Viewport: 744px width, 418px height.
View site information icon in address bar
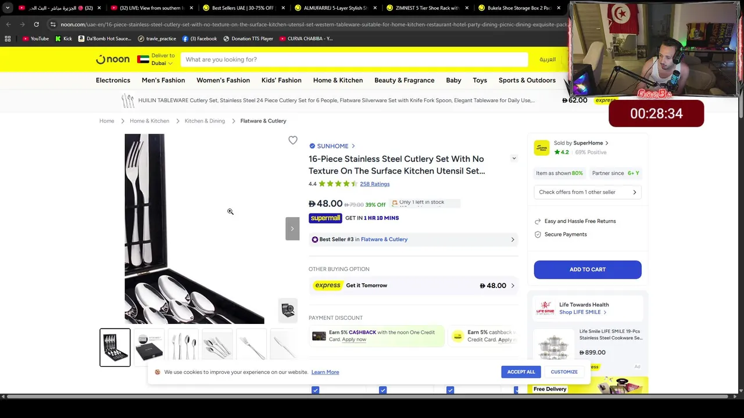coord(53,24)
